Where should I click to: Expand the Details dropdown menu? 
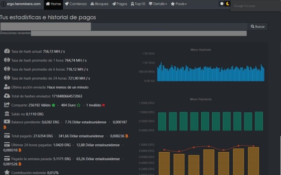[158, 4]
